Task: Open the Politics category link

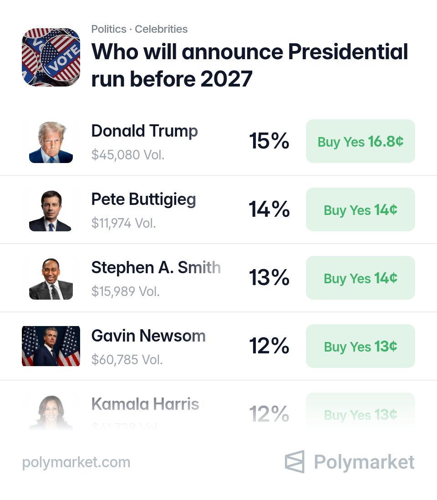Action: [x=109, y=29]
